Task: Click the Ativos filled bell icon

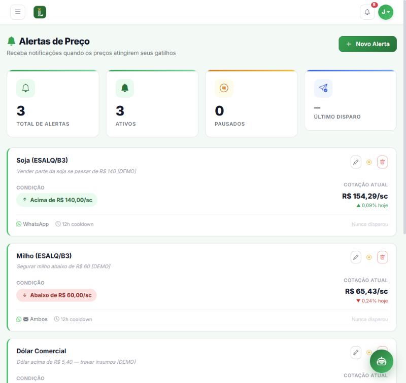Action: pos(125,88)
